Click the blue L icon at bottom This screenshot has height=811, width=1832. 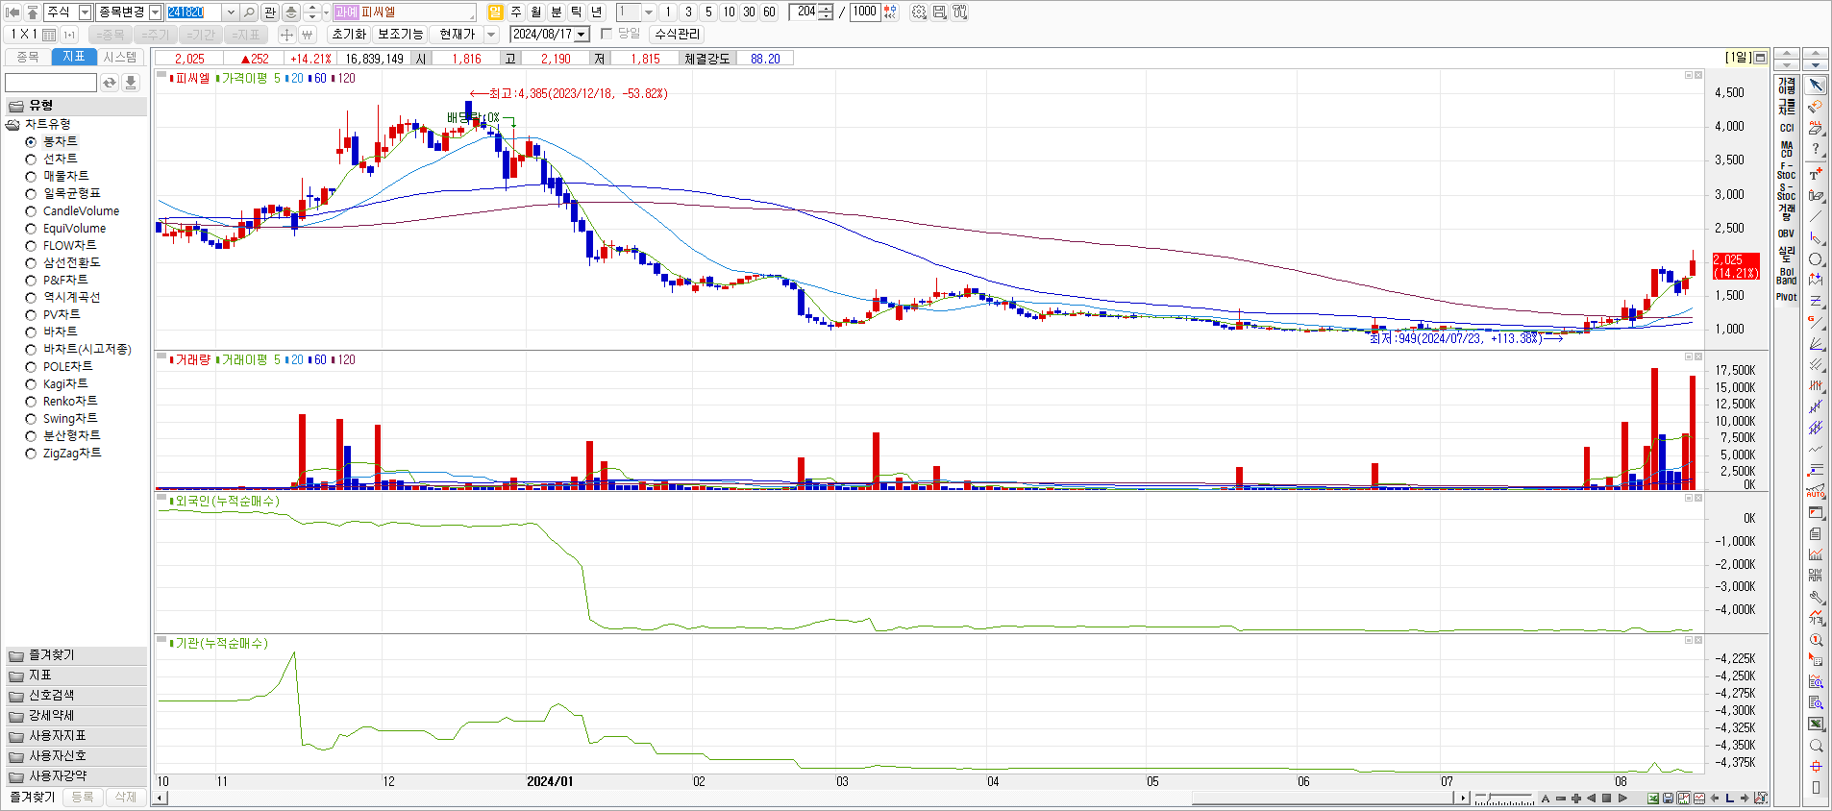coord(1730,799)
